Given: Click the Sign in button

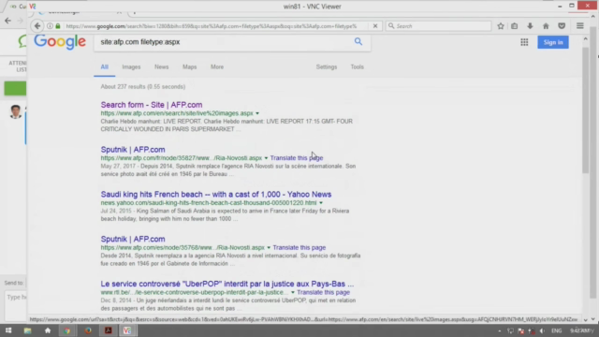Looking at the screenshot, I should (x=553, y=42).
